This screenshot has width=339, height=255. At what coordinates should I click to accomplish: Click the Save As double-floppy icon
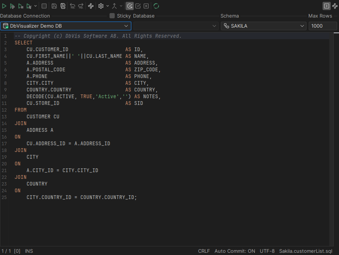pyautogui.click(x=63, y=6)
